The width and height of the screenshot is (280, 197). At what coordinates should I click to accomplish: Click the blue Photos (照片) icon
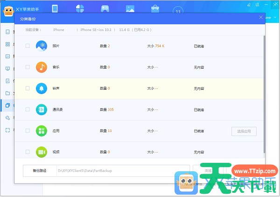pos(42,46)
